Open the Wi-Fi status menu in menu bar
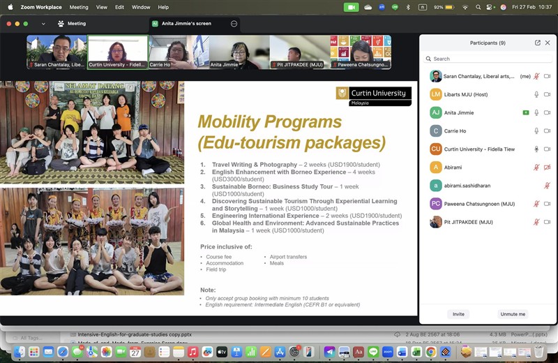 coord(465,7)
